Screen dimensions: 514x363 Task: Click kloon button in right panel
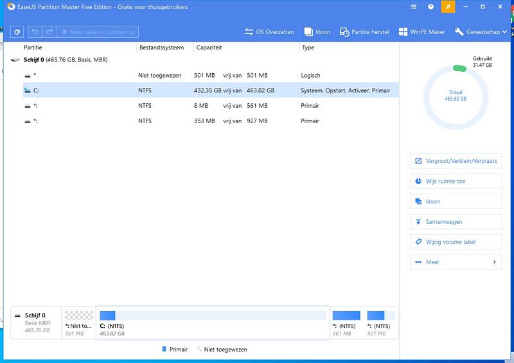pyautogui.click(x=456, y=201)
